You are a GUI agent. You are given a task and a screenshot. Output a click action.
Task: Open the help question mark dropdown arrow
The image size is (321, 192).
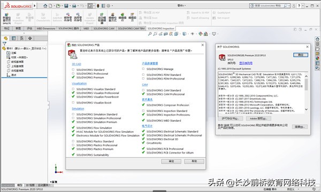303,6
